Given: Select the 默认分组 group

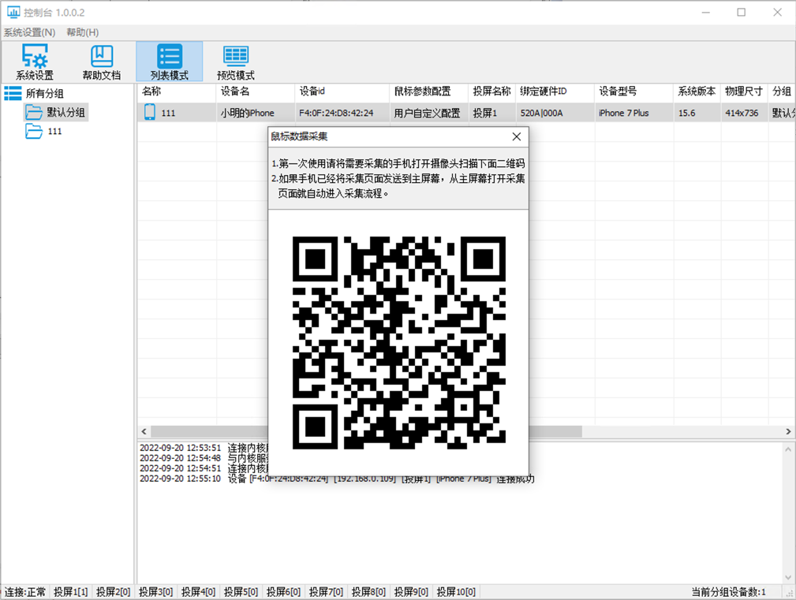Looking at the screenshot, I should 66,112.
